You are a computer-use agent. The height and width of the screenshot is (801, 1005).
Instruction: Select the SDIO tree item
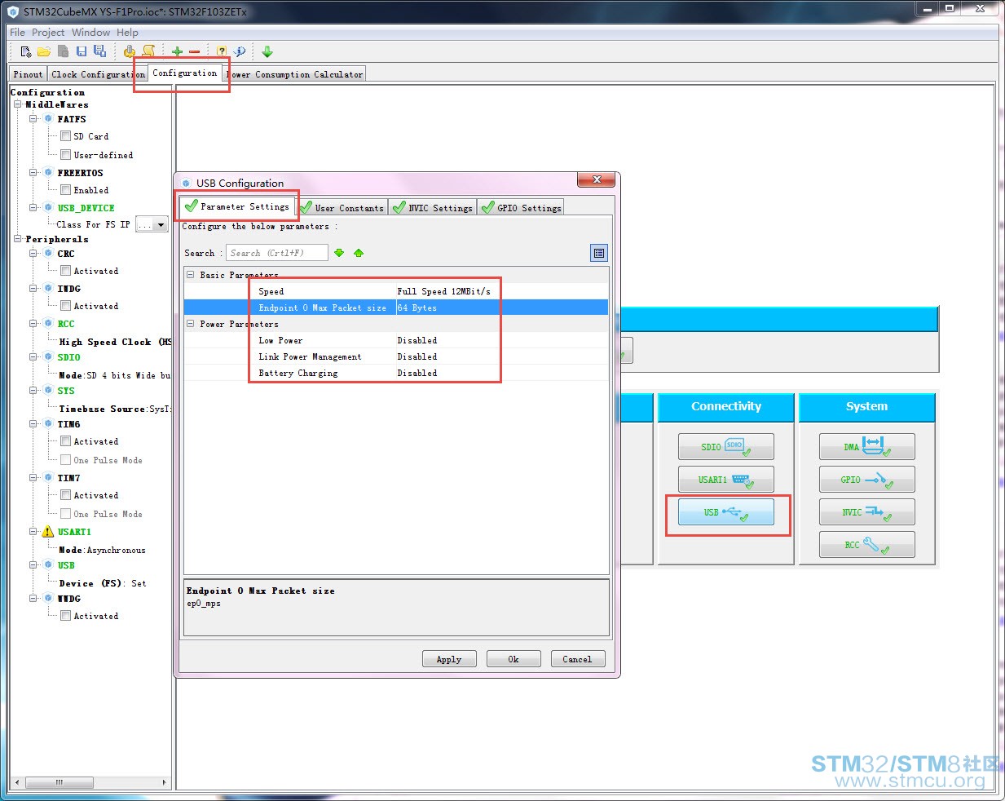pyautogui.click(x=69, y=357)
